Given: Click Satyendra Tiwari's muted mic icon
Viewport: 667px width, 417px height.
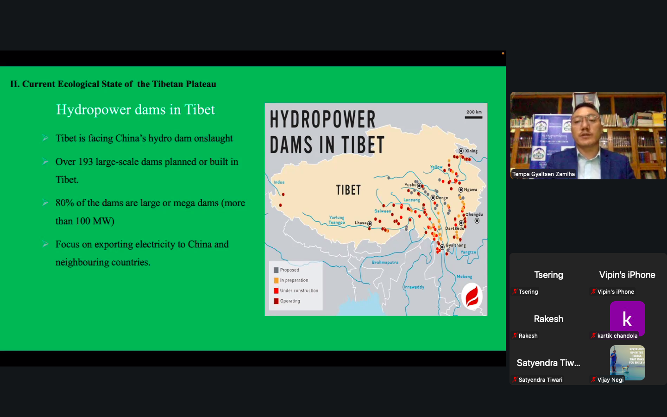Looking at the screenshot, I should (x=515, y=379).
